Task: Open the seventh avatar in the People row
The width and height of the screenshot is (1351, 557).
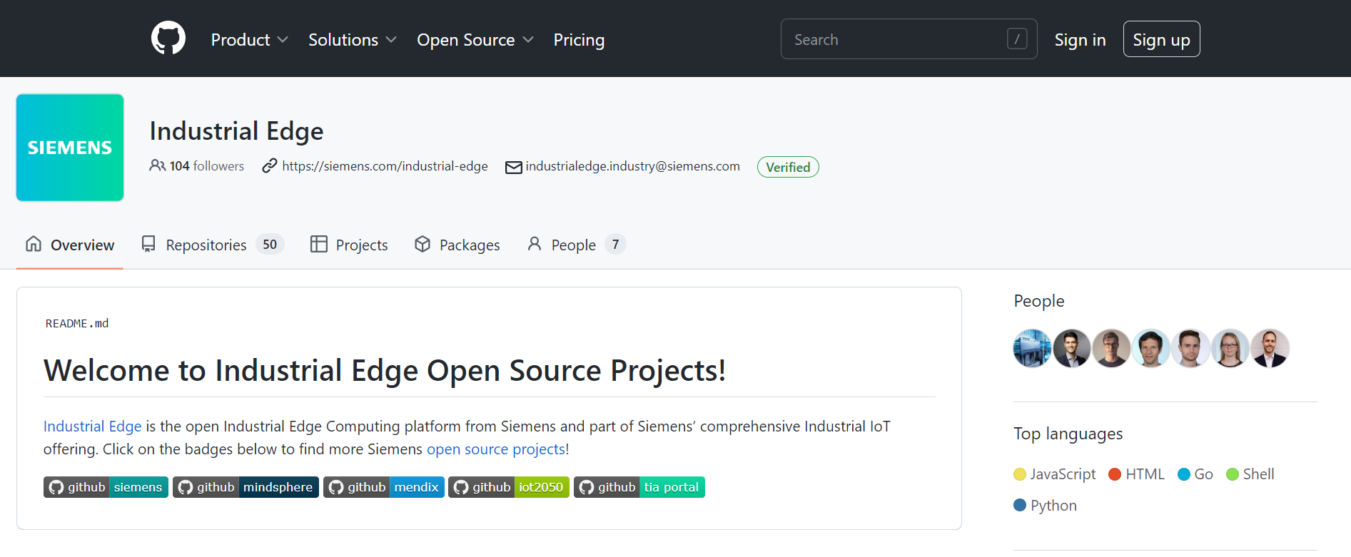Action: pos(1270,348)
